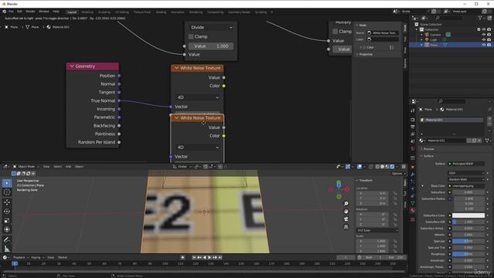Viewport: 494px width, 278px height.
Task: Toggle render camera icon for Light row
Action: click(489, 39)
